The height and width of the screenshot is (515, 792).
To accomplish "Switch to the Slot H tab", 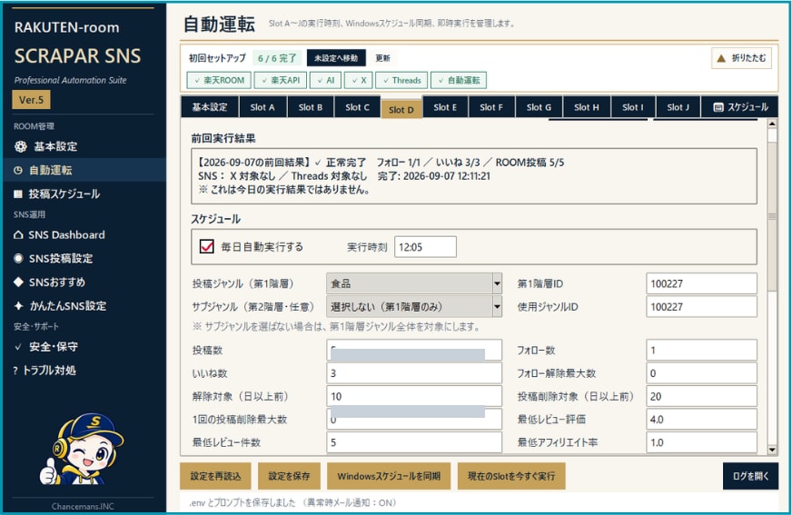I will (587, 107).
